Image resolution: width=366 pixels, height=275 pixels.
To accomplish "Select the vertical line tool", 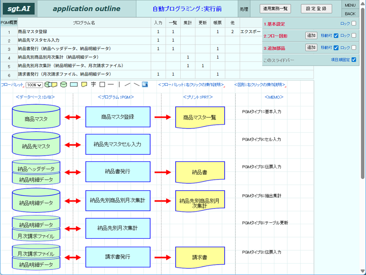I will 119,84.
